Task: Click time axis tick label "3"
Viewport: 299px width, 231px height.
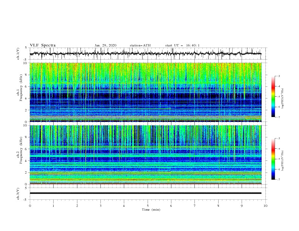Action: 100,206
